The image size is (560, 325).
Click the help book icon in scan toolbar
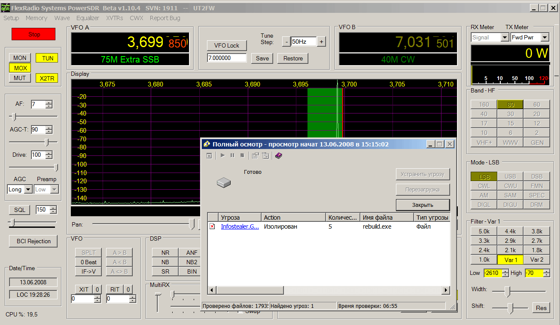(278, 155)
